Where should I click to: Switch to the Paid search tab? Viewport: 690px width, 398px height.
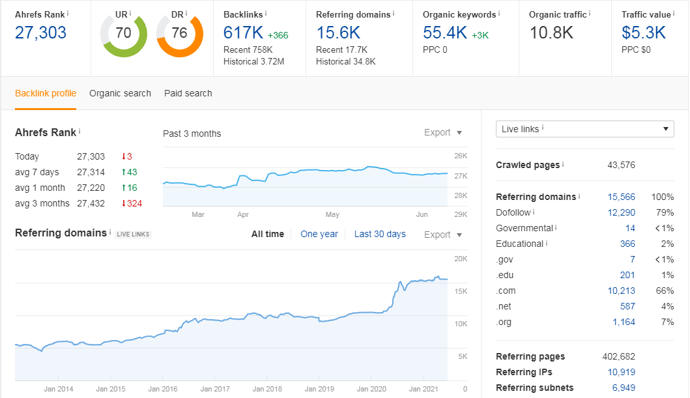click(x=188, y=93)
